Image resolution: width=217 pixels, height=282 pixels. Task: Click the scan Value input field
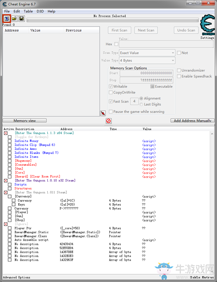click(x=166, y=44)
